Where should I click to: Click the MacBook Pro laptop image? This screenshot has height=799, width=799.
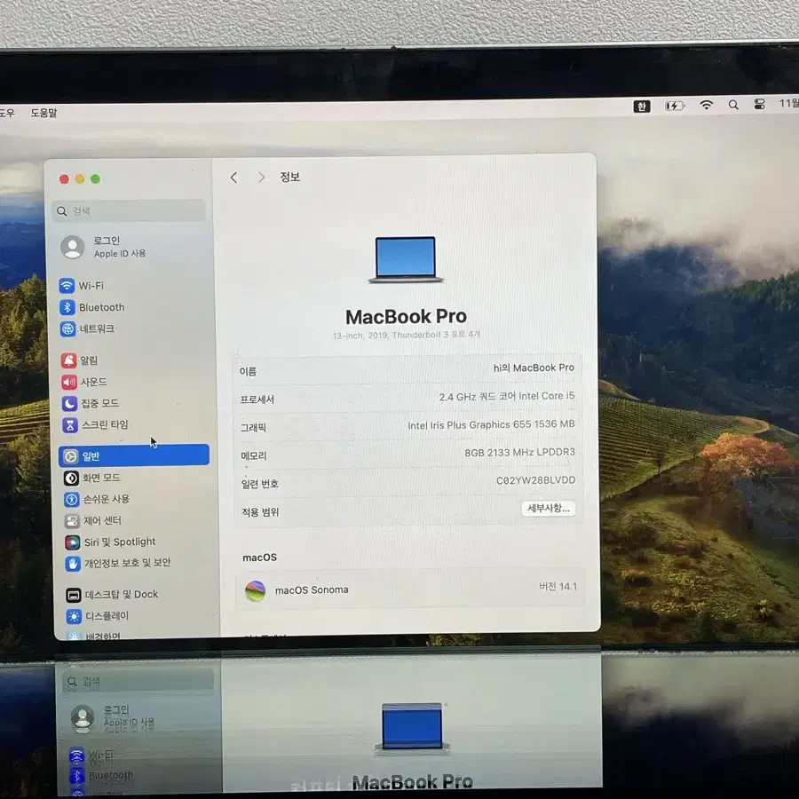tap(406, 259)
